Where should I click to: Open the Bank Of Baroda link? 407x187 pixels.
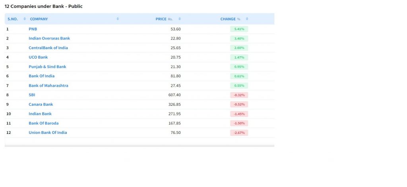pos(44,123)
